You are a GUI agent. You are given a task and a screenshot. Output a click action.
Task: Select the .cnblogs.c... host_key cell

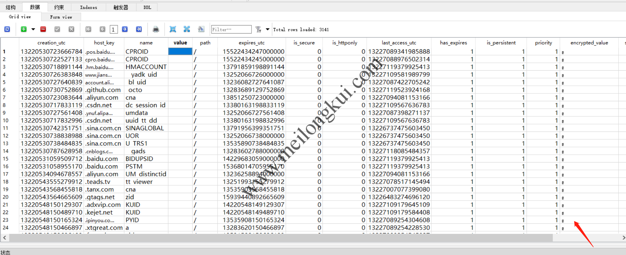(104, 151)
